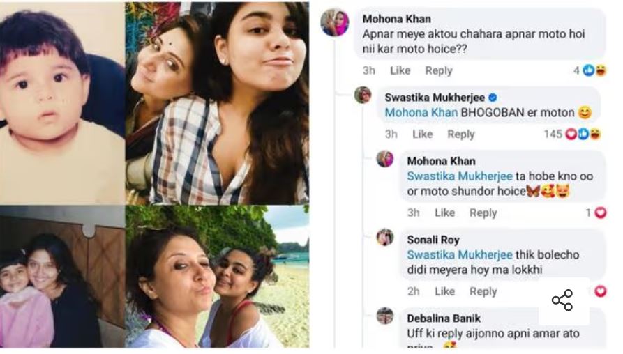Open Swastika Mukherjee mention in Sonali's reply
Image resolution: width=623 pixels, height=354 pixels.
(459, 255)
